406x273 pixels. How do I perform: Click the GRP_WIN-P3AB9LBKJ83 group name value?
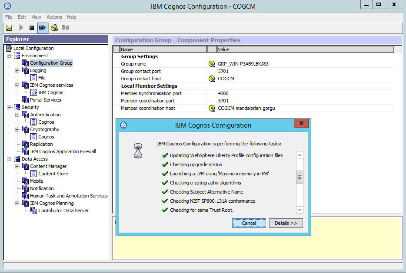pyautogui.click(x=243, y=64)
